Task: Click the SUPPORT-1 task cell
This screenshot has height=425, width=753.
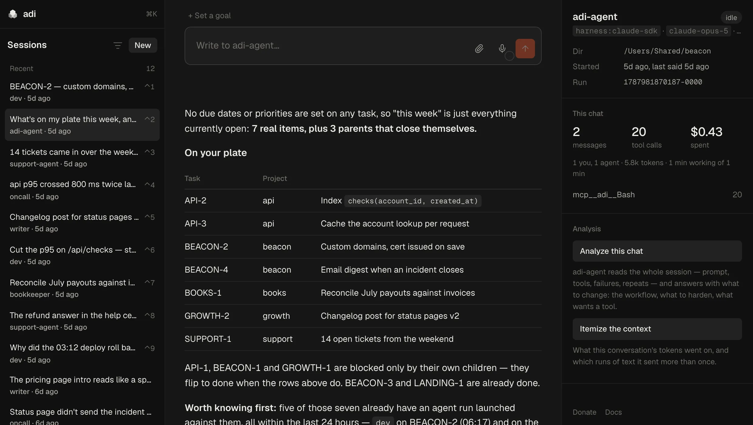Action: point(208,339)
